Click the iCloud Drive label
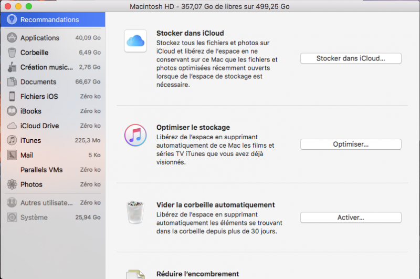This screenshot has width=420, height=279. point(40,126)
